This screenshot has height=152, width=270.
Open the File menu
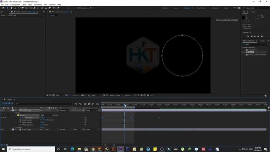2,5
